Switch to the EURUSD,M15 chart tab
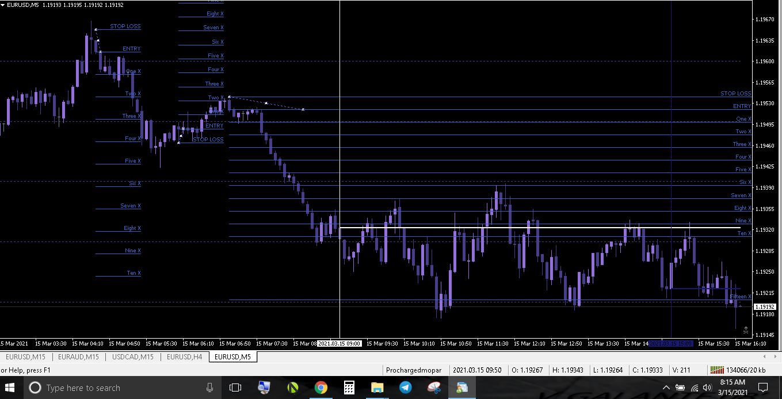Viewport: 782px width, 399px height. coord(25,357)
